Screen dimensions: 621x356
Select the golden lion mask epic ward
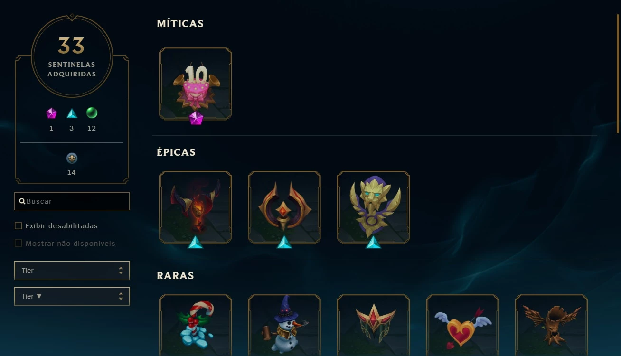click(373, 207)
